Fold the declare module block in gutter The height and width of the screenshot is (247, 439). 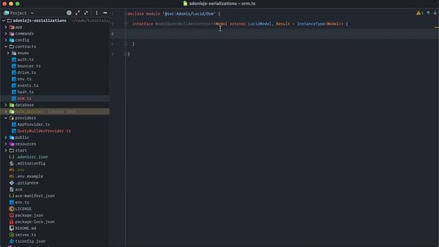[126, 14]
